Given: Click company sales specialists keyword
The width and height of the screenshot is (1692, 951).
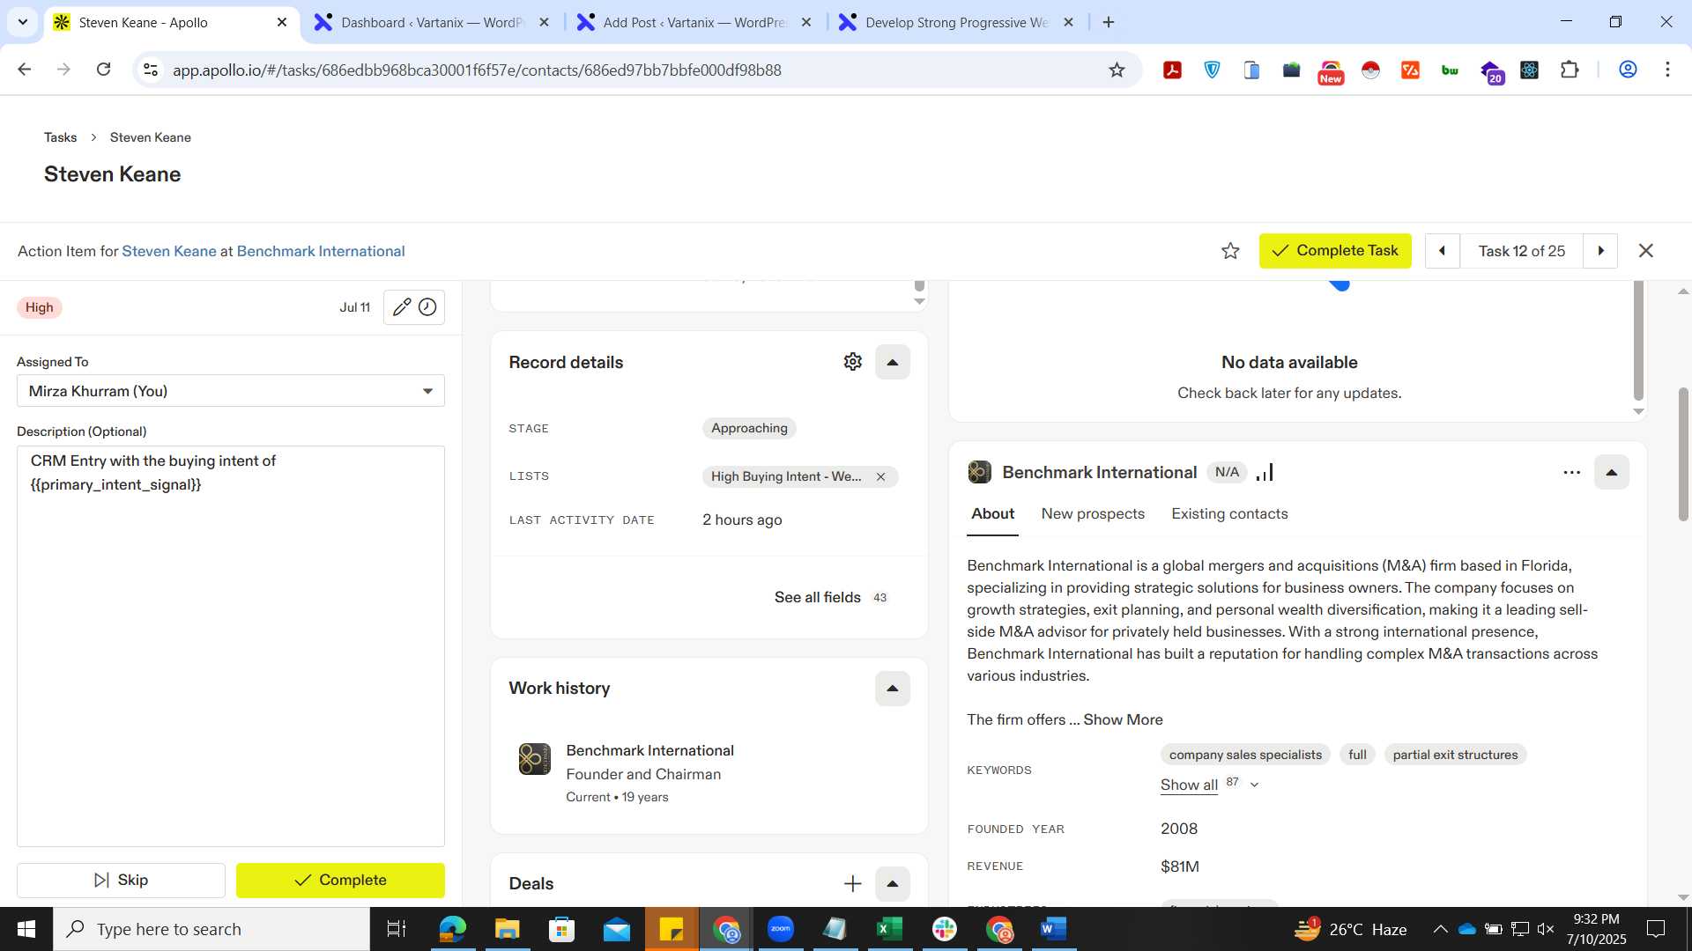Looking at the screenshot, I should click(1245, 755).
